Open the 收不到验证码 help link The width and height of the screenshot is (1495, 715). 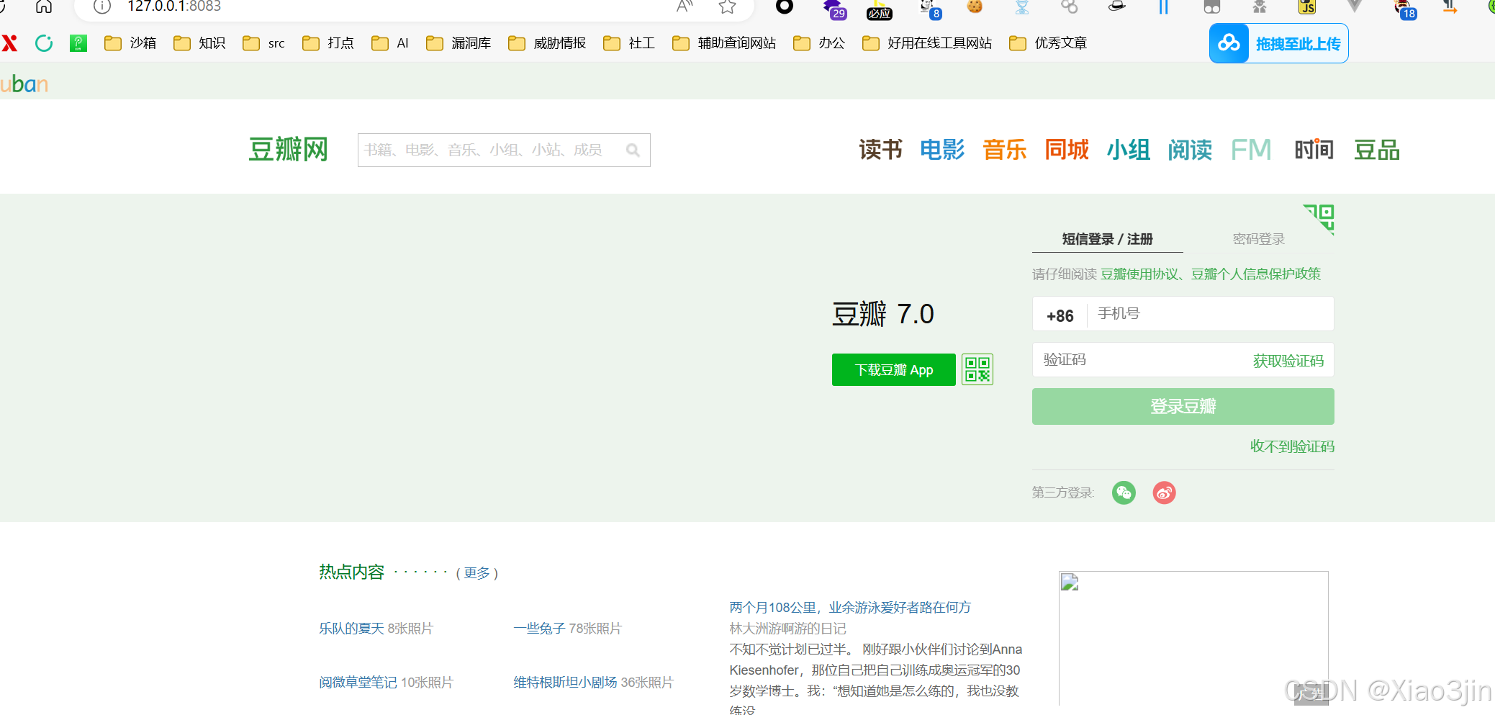[x=1292, y=446]
